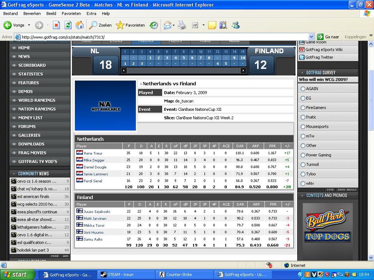
Task: Open the Research books icon
Action: click(x=223, y=25)
